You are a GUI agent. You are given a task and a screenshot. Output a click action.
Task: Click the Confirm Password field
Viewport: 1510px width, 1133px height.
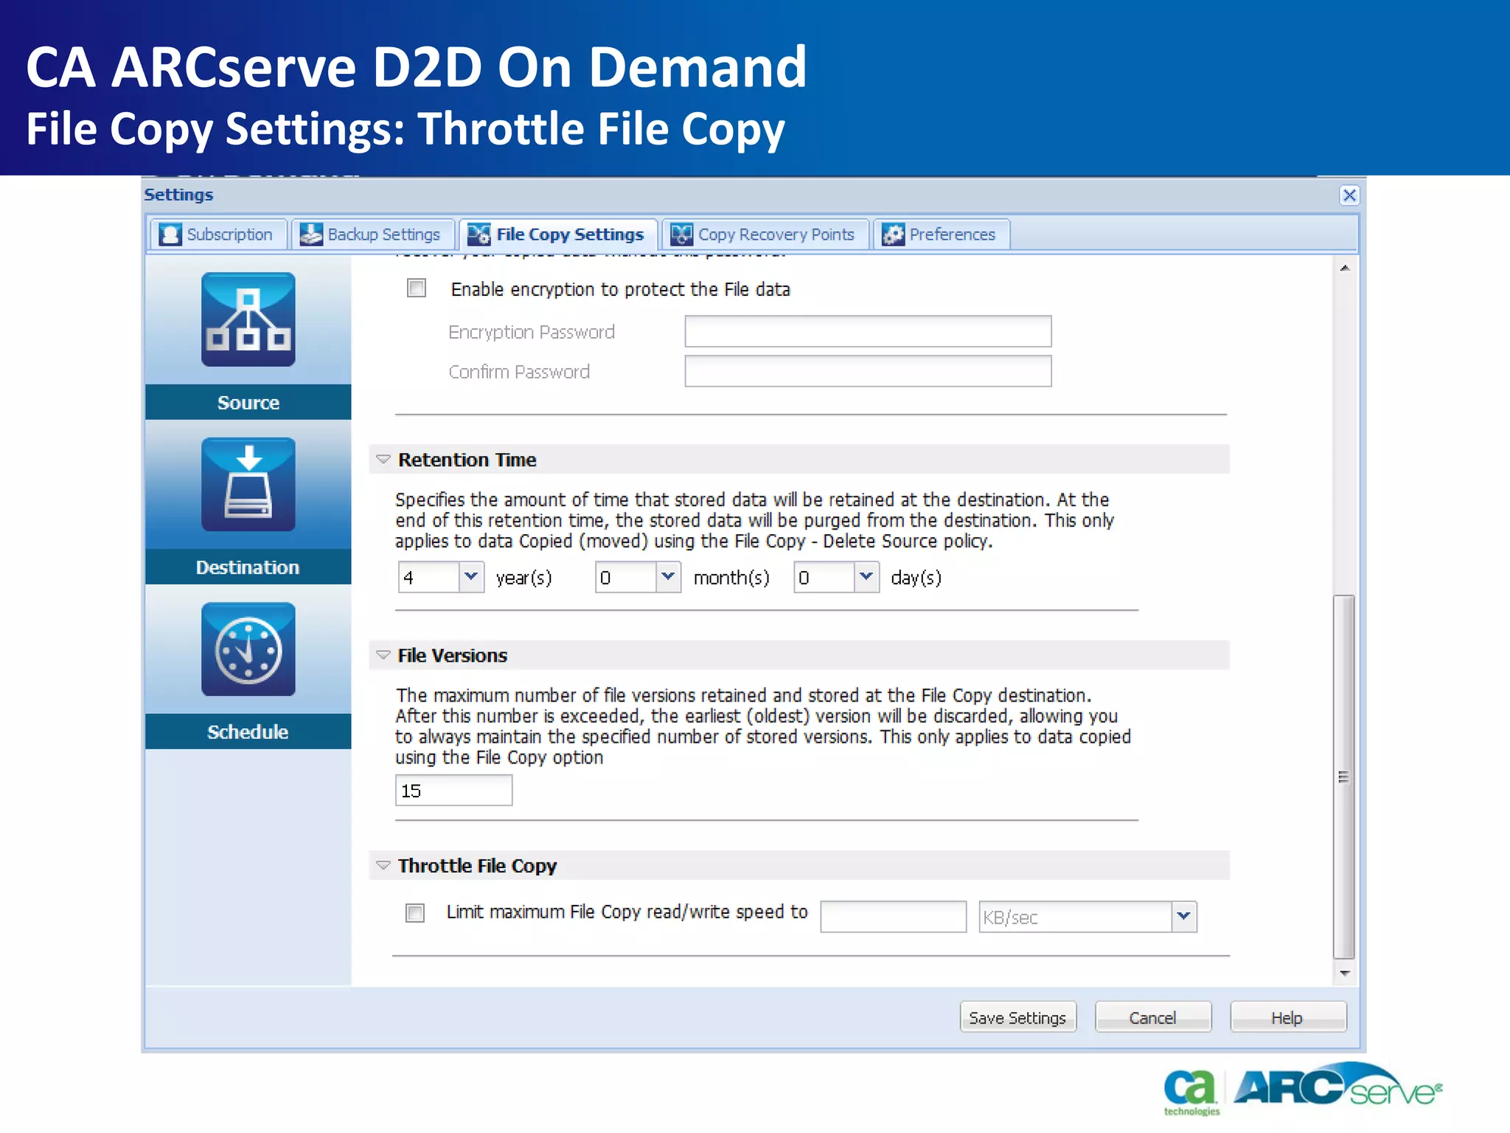868,371
